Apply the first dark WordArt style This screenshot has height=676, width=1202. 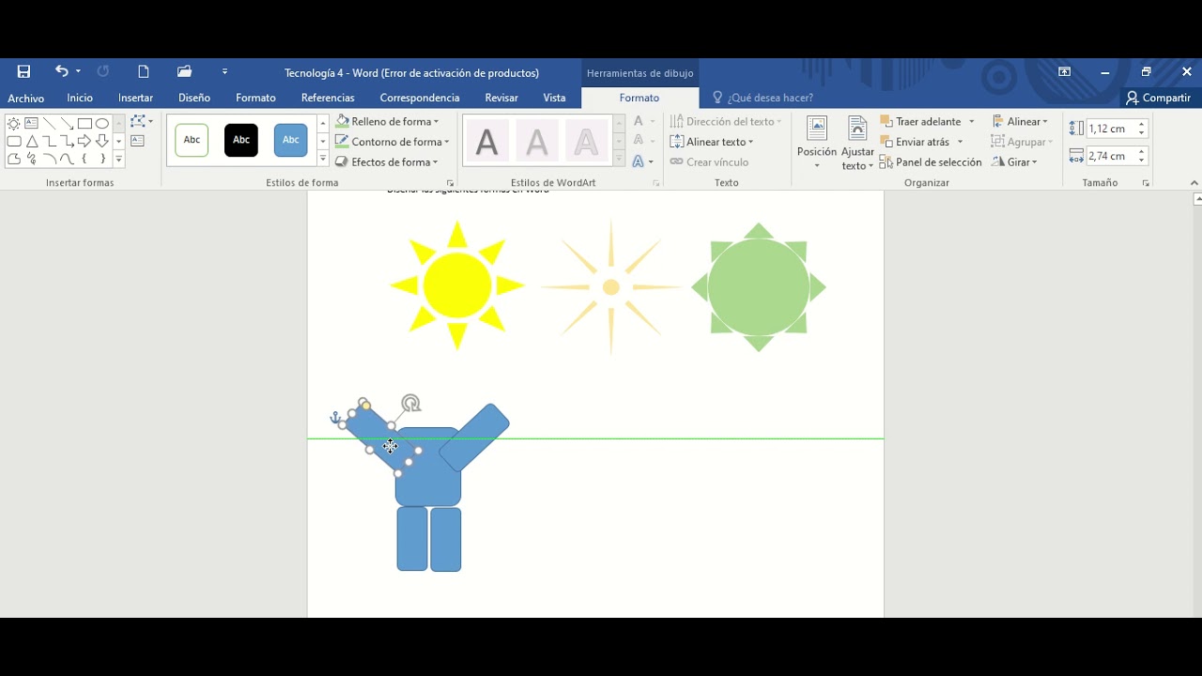click(x=486, y=142)
